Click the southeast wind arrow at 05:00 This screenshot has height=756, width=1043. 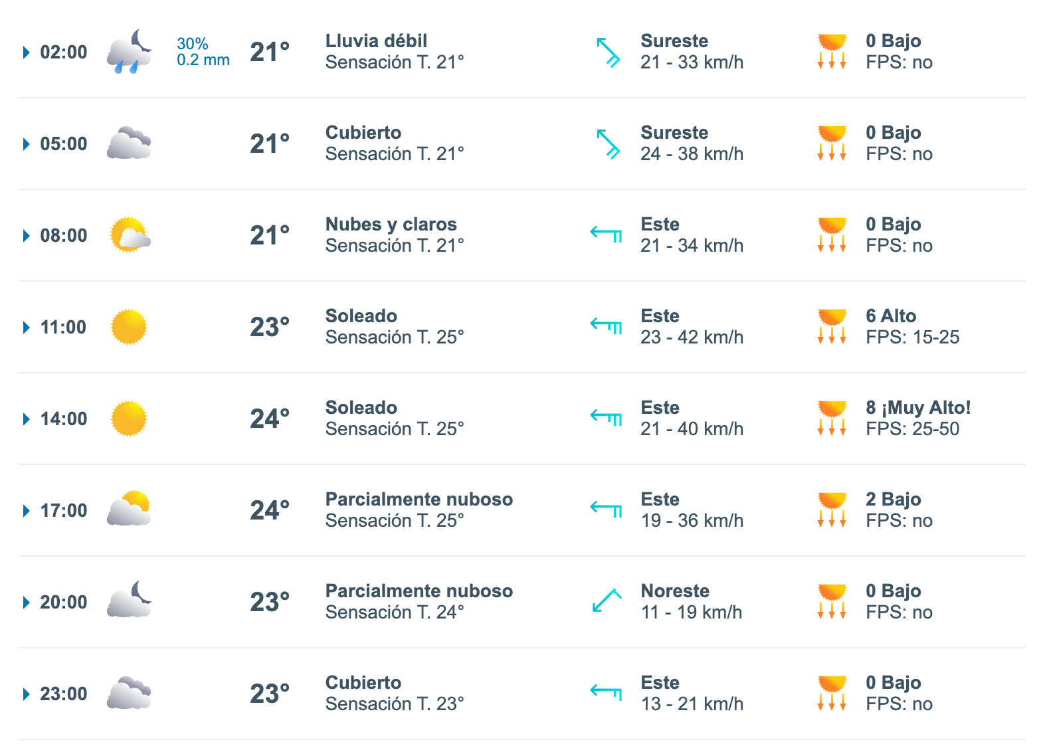point(608,143)
